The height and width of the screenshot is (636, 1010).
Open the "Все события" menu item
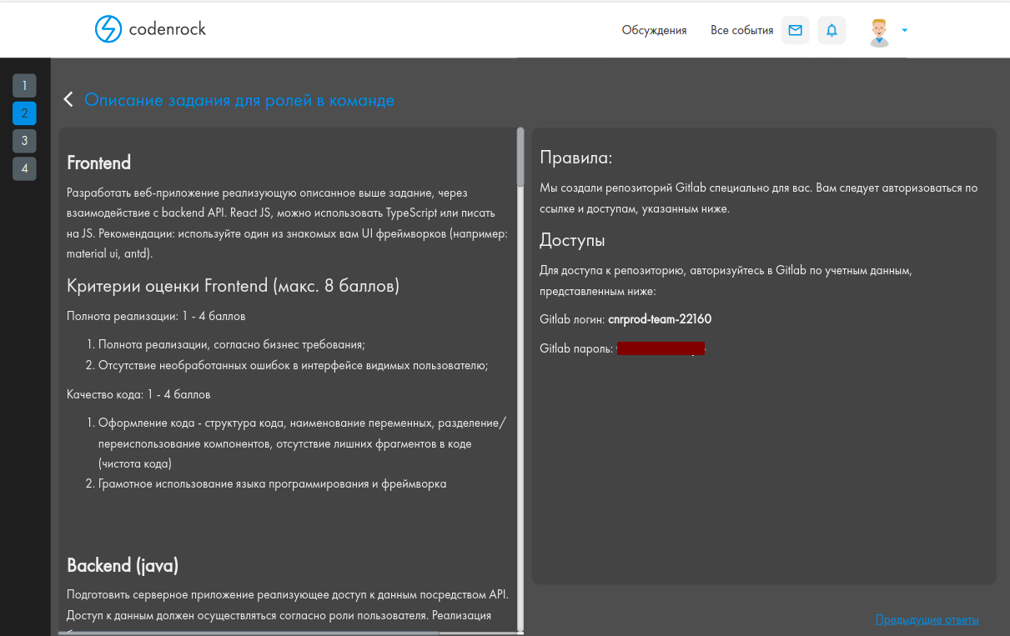click(x=741, y=29)
